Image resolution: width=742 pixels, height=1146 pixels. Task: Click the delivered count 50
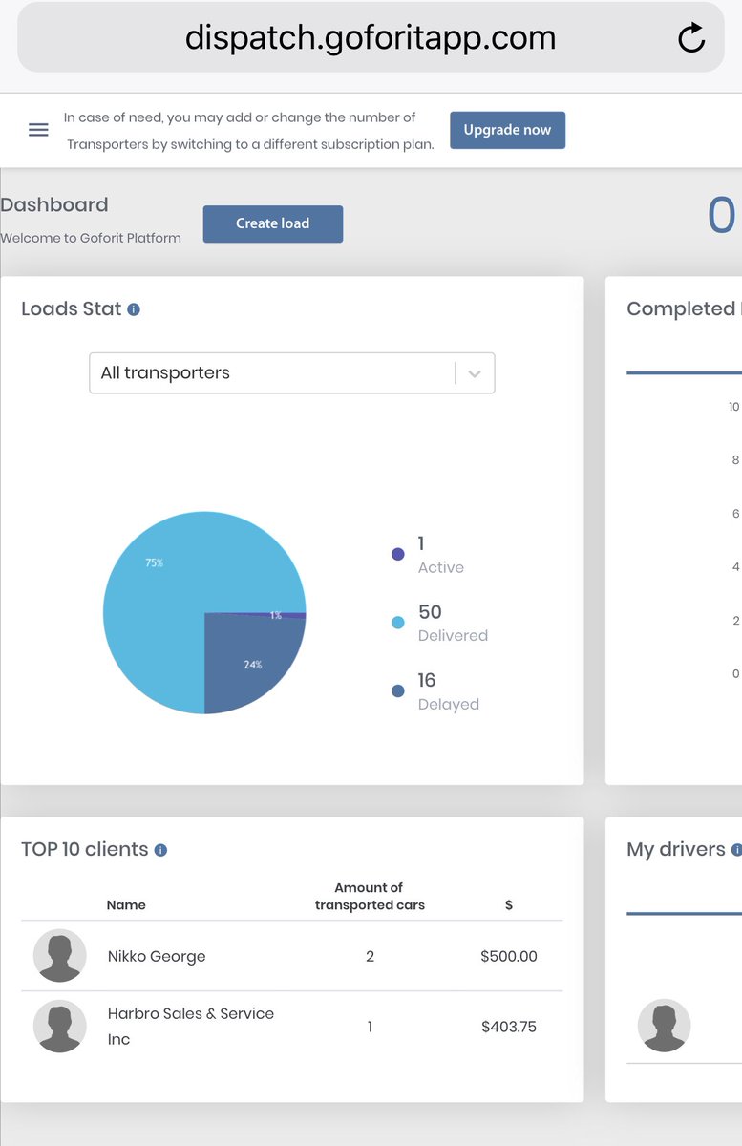click(430, 612)
